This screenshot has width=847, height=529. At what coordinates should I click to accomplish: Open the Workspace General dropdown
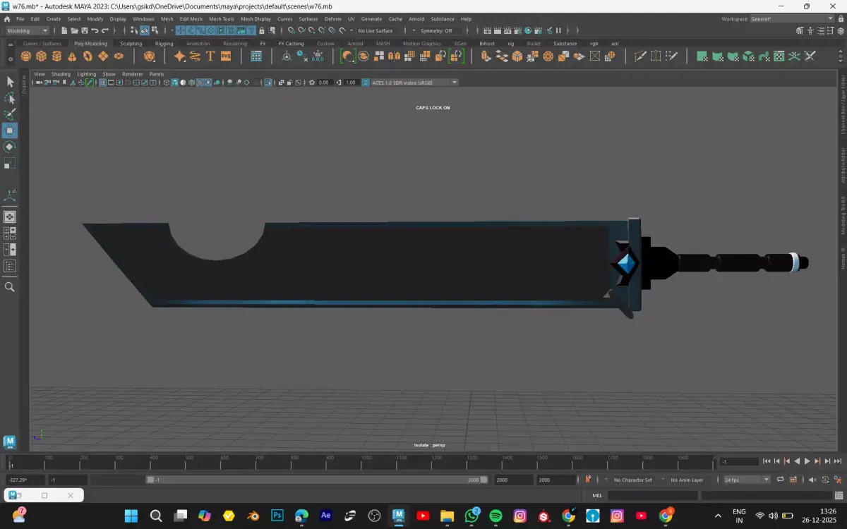[x=792, y=19]
